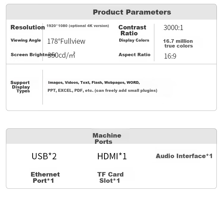Click the 16.7 million true colors text
This screenshot has height=200, width=223.
(178, 43)
